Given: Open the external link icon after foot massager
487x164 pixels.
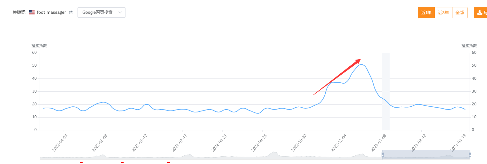Looking at the screenshot, I should [71, 12].
